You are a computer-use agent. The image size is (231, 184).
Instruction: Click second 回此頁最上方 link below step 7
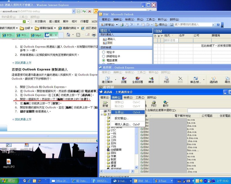tap(22, 120)
